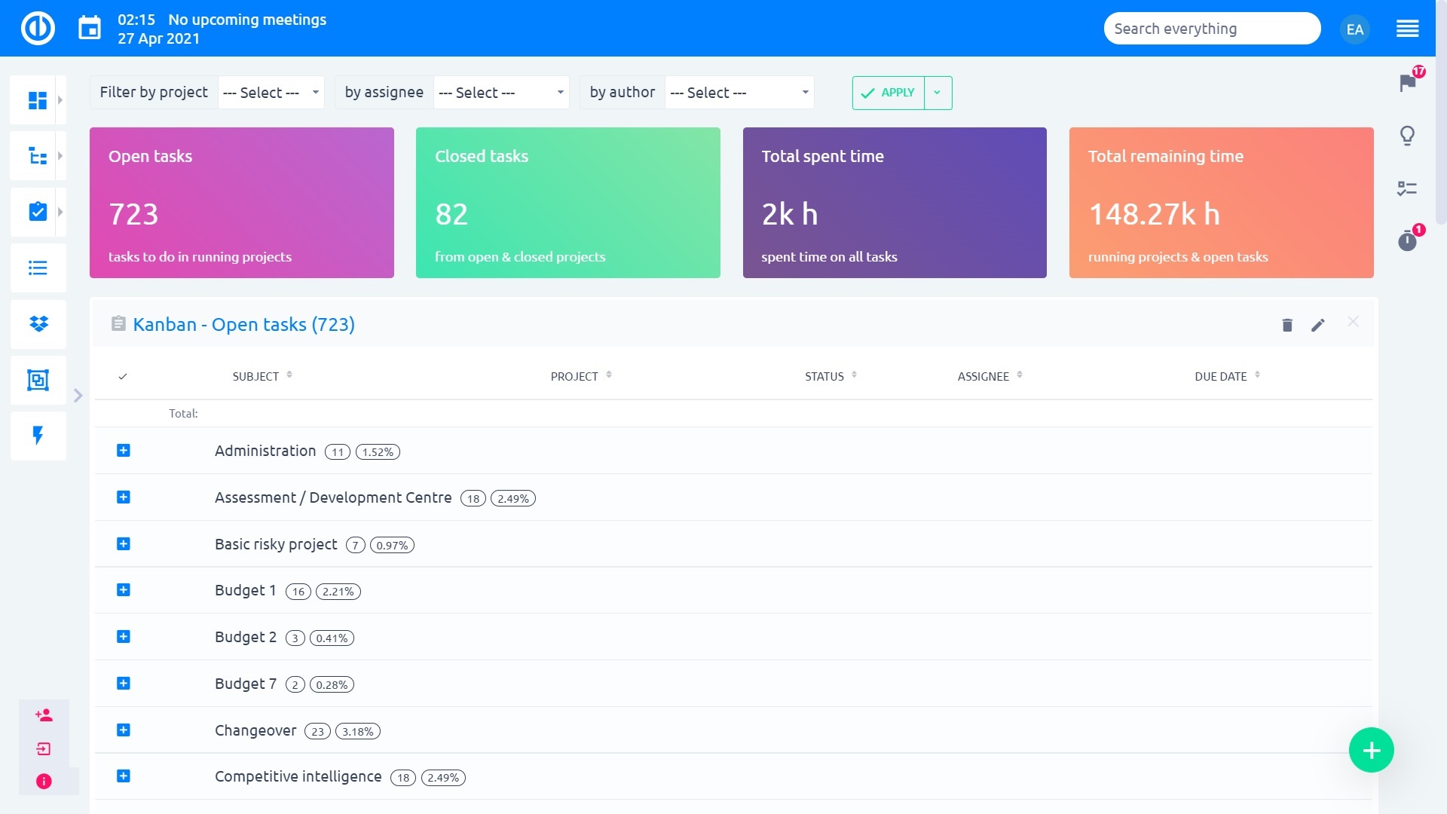Open the APPLY split-button arrow
This screenshot has width=1447, height=814.
pos(938,92)
